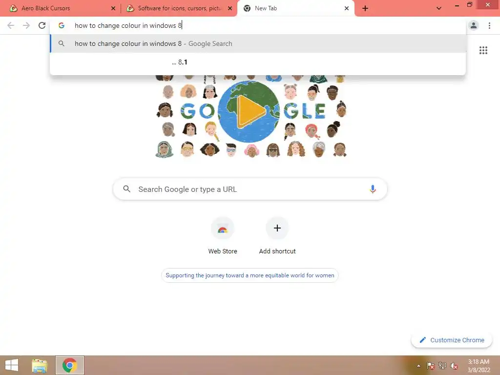This screenshot has width=500, height=375.
Task: Click into the address bar text
Action: (x=128, y=25)
